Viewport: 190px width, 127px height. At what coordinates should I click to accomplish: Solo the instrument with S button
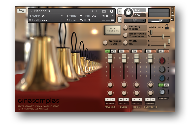[120, 12]
